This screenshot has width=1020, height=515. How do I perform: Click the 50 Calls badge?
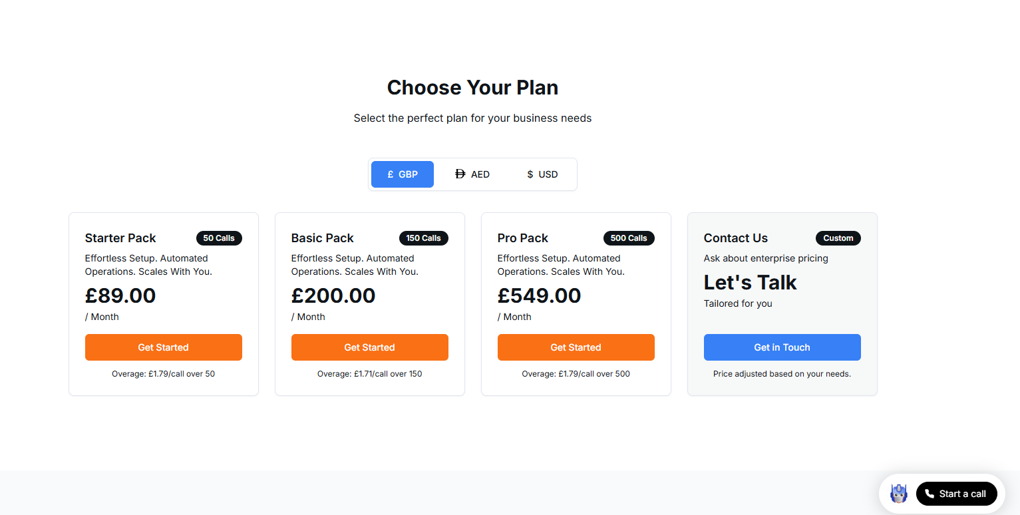point(219,238)
